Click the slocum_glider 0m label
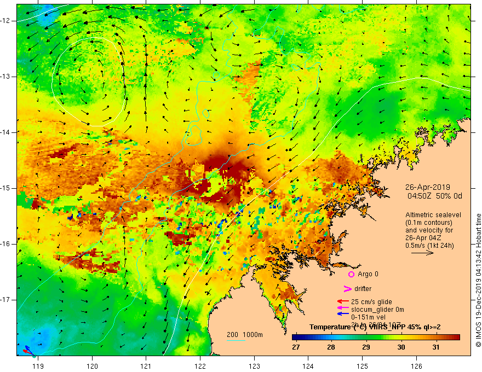The width and height of the screenshot is (482, 372). pyautogui.click(x=377, y=310)
